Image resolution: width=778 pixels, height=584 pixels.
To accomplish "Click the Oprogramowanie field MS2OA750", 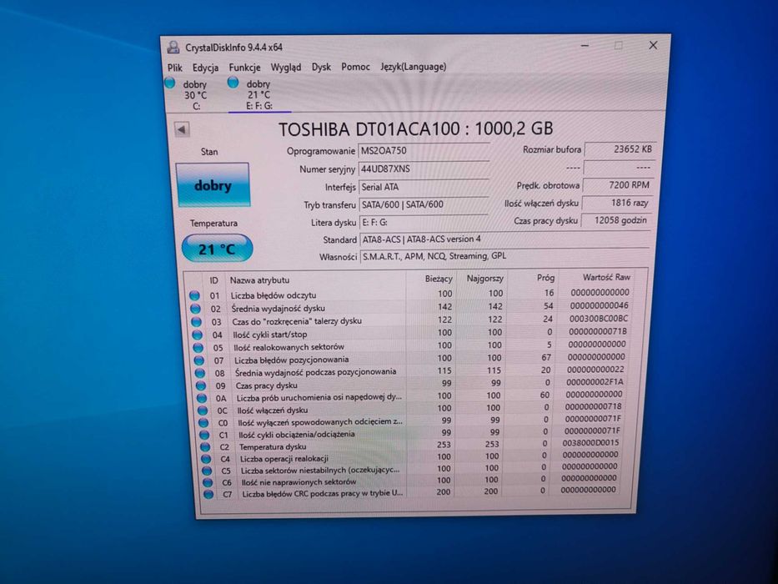I will 424,151.
